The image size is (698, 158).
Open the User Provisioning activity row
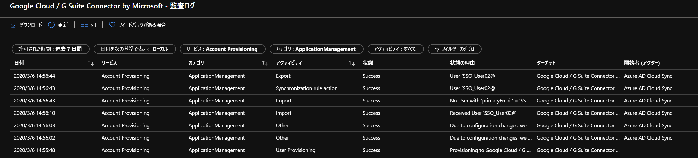point(295,150)
